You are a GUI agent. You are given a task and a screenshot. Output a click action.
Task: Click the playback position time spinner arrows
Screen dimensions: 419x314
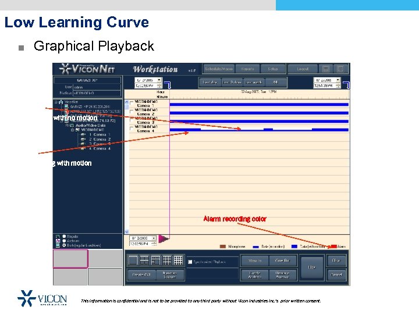[154, 244]
